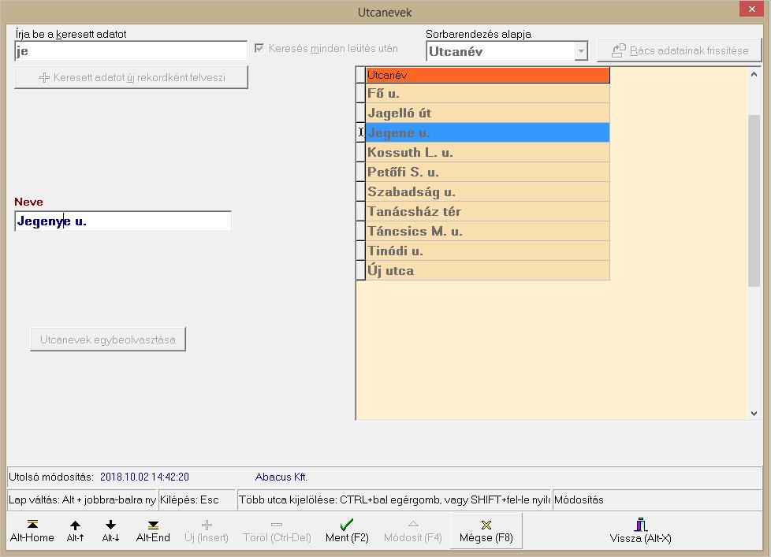Click the grid scrollbar down arrow
Image resolution: width=771 pixels, height=557 pixels.
tap(754, 414)
